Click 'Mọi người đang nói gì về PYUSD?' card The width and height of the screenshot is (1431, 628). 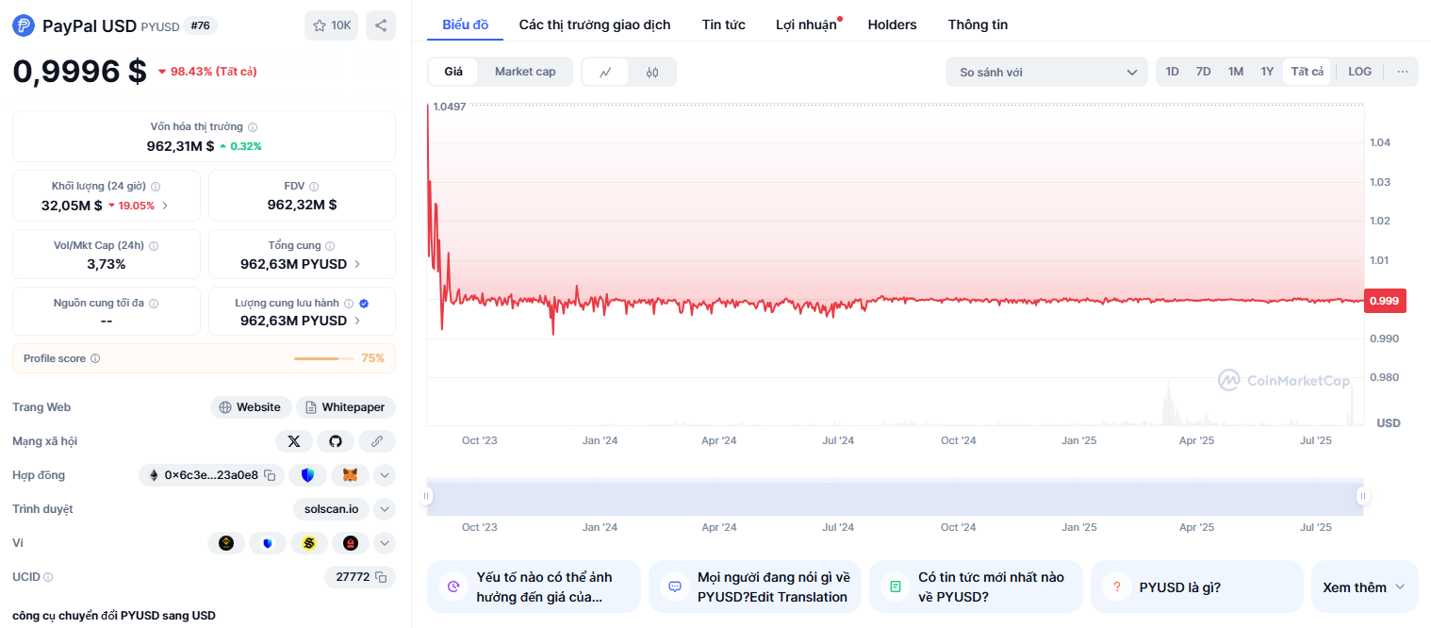point(754,587)
